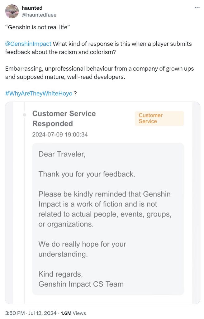Open the #WhyAreTheyWhiteHoyo hashtag

[x=39, y=93]
